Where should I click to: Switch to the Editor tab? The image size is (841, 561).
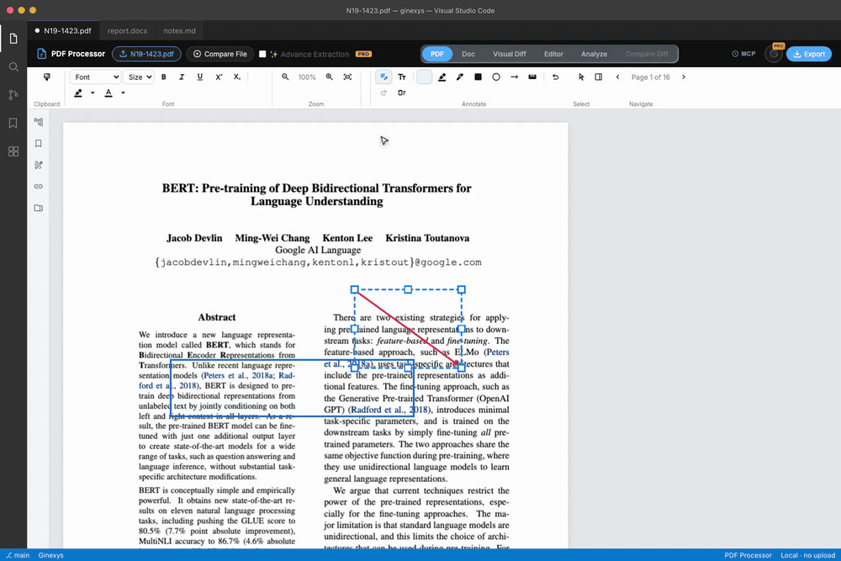pyautogui.click(x=553, y=54)
